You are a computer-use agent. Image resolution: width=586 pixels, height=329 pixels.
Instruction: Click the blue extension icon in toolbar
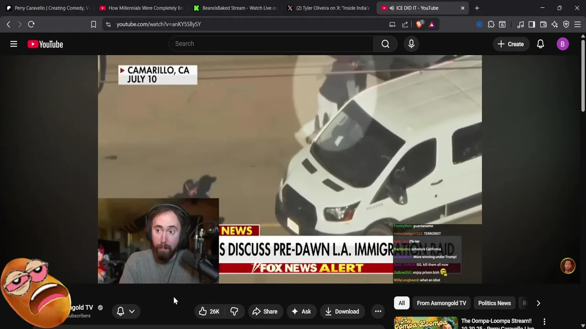pyautogui.click(x=479, y=24)
